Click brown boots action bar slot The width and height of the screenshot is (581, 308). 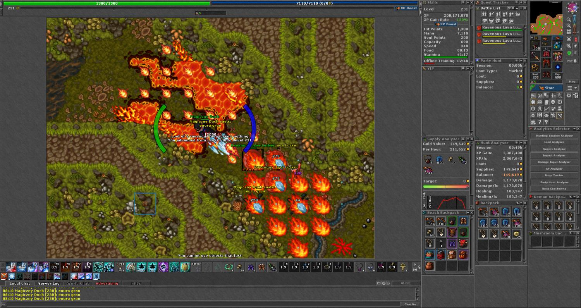(261, 267)
